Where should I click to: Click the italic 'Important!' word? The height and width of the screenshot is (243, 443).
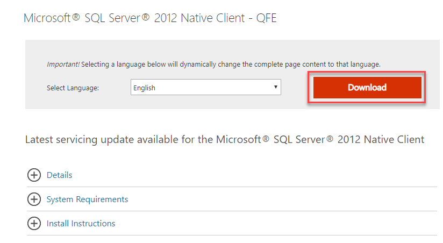click(63, 64)
